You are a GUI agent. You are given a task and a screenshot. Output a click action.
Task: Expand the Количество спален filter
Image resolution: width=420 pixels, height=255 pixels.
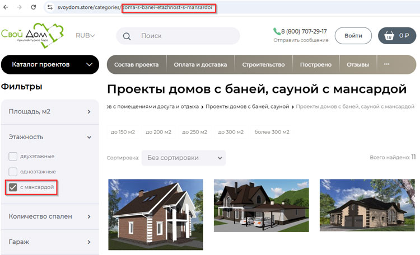(49, 216)
